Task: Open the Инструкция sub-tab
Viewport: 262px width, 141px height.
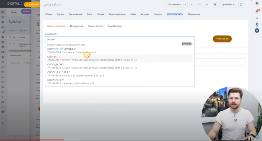Action: click(76, 26)
